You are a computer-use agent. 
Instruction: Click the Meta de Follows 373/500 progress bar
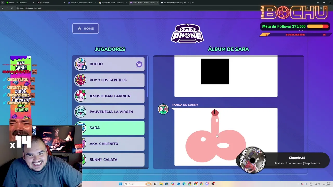click(x=318, y=26)
